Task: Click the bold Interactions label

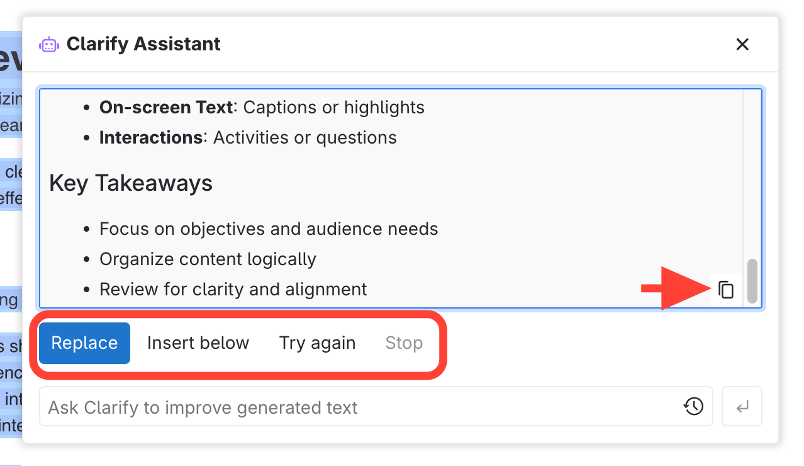Action: click(x=151, y=138)
